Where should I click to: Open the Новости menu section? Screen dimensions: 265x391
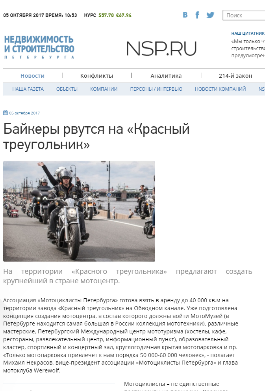click(x=32, y=76)
